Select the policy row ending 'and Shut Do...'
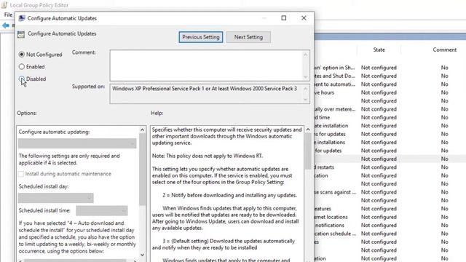 [x=390, y=76]
